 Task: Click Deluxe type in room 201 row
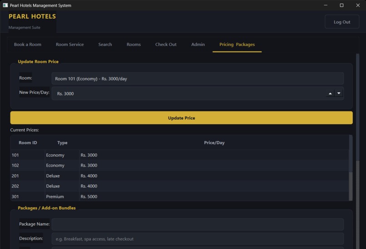[x=62, y=176]
